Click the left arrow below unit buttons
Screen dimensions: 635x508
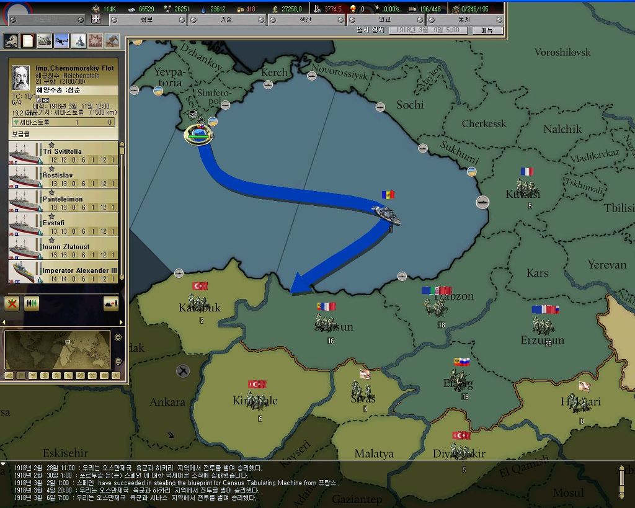tap(4, 322)
